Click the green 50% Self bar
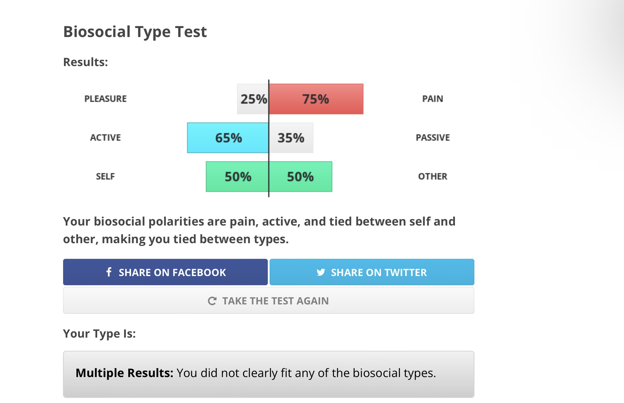The height and width of the screenshot is (403, 624). pyautogui.click(x=238, y=176)
